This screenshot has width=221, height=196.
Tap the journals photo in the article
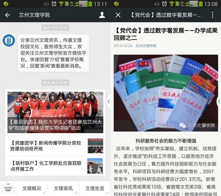point(166,93)
